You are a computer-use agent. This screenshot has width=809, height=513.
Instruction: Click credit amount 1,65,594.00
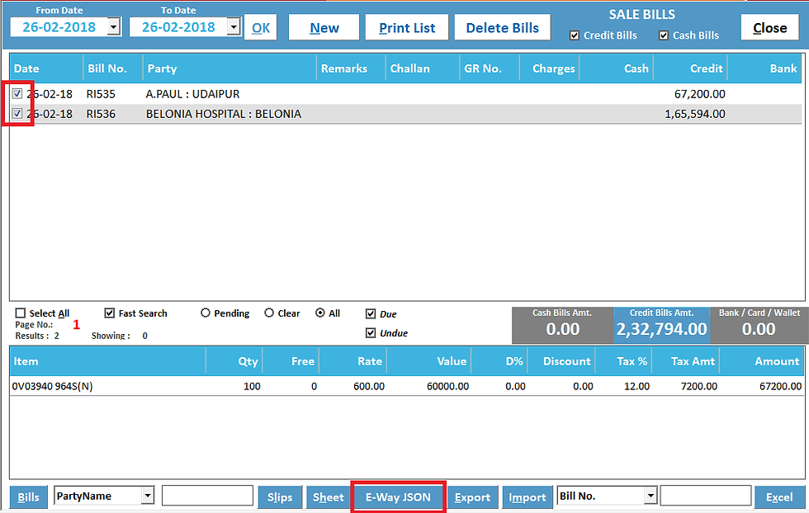click(695, 114)
